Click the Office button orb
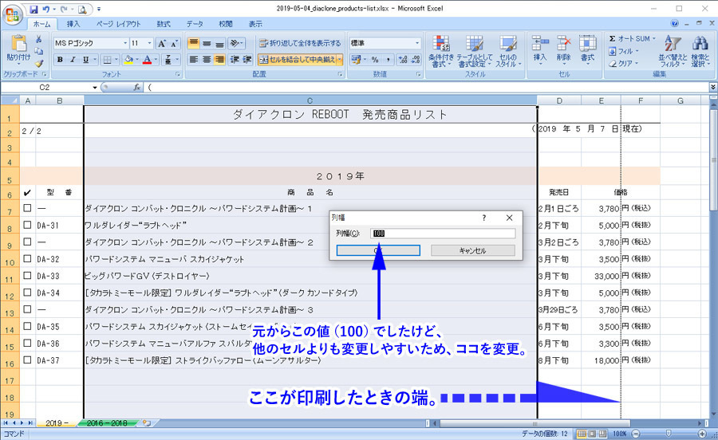 pyautogui.click(x=12, y=15)
